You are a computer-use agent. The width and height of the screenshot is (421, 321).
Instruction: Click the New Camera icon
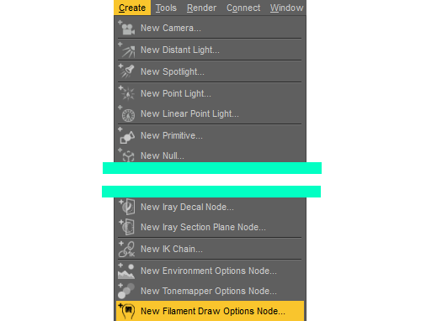coord(126,28)
